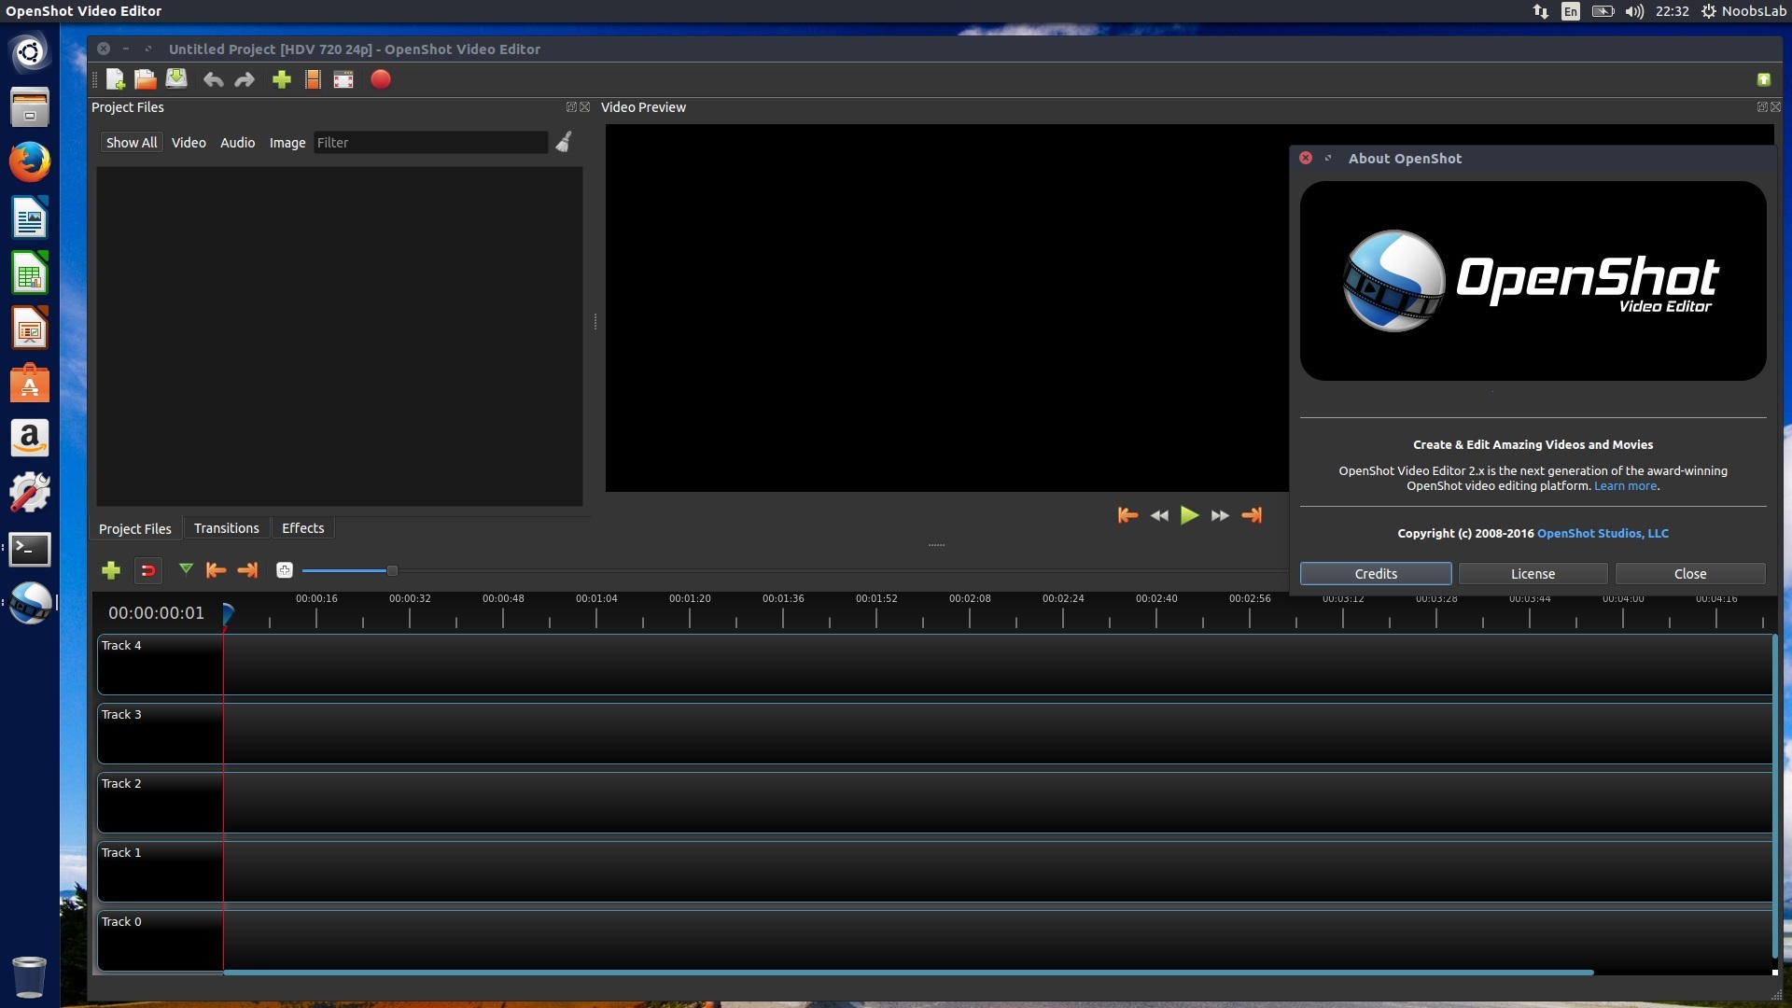Fast forward the video preview
Image resolution: width=1792 pixels, height=1008 pixels.
[1220, 515]
